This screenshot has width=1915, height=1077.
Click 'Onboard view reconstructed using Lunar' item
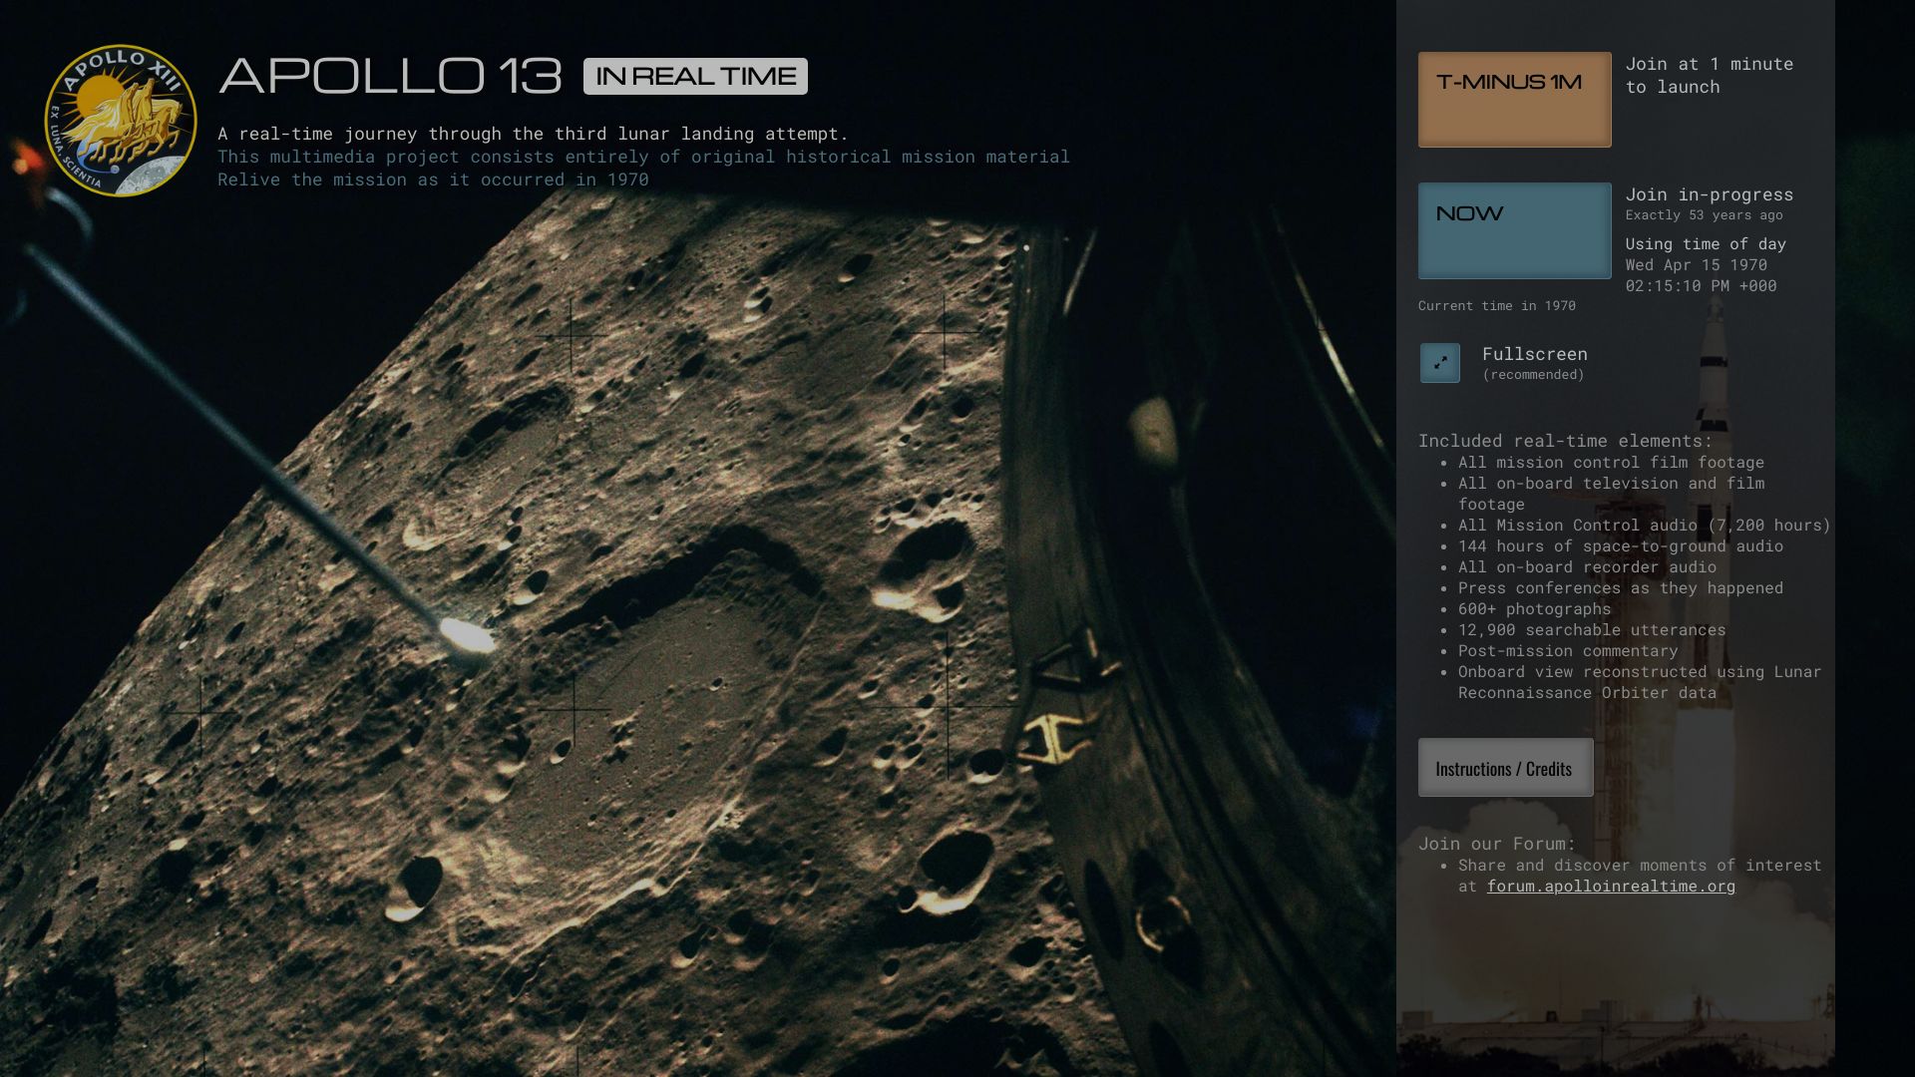pyautogui.click(x=1640, y=682)
